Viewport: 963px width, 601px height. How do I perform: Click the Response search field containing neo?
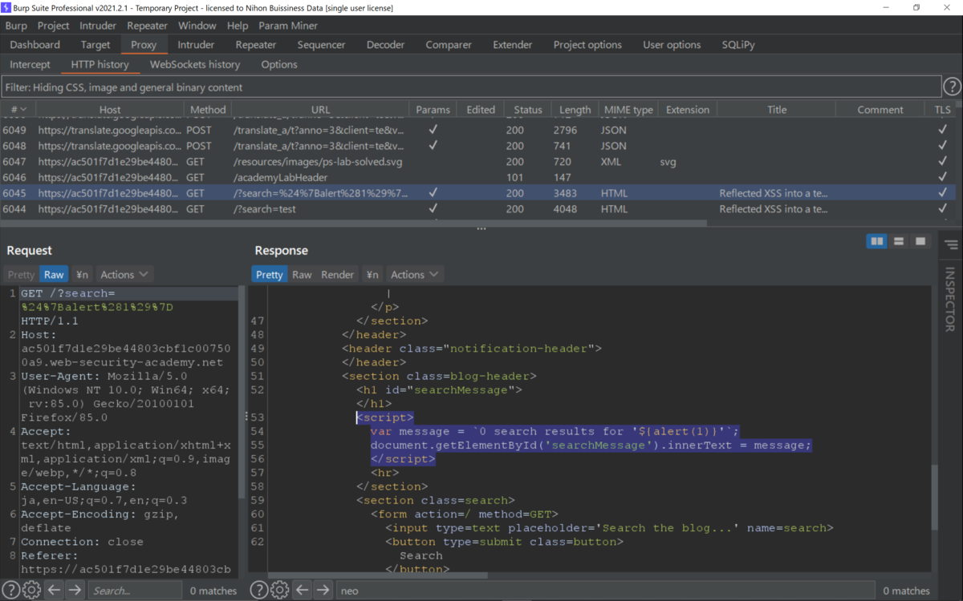[604, 591]
